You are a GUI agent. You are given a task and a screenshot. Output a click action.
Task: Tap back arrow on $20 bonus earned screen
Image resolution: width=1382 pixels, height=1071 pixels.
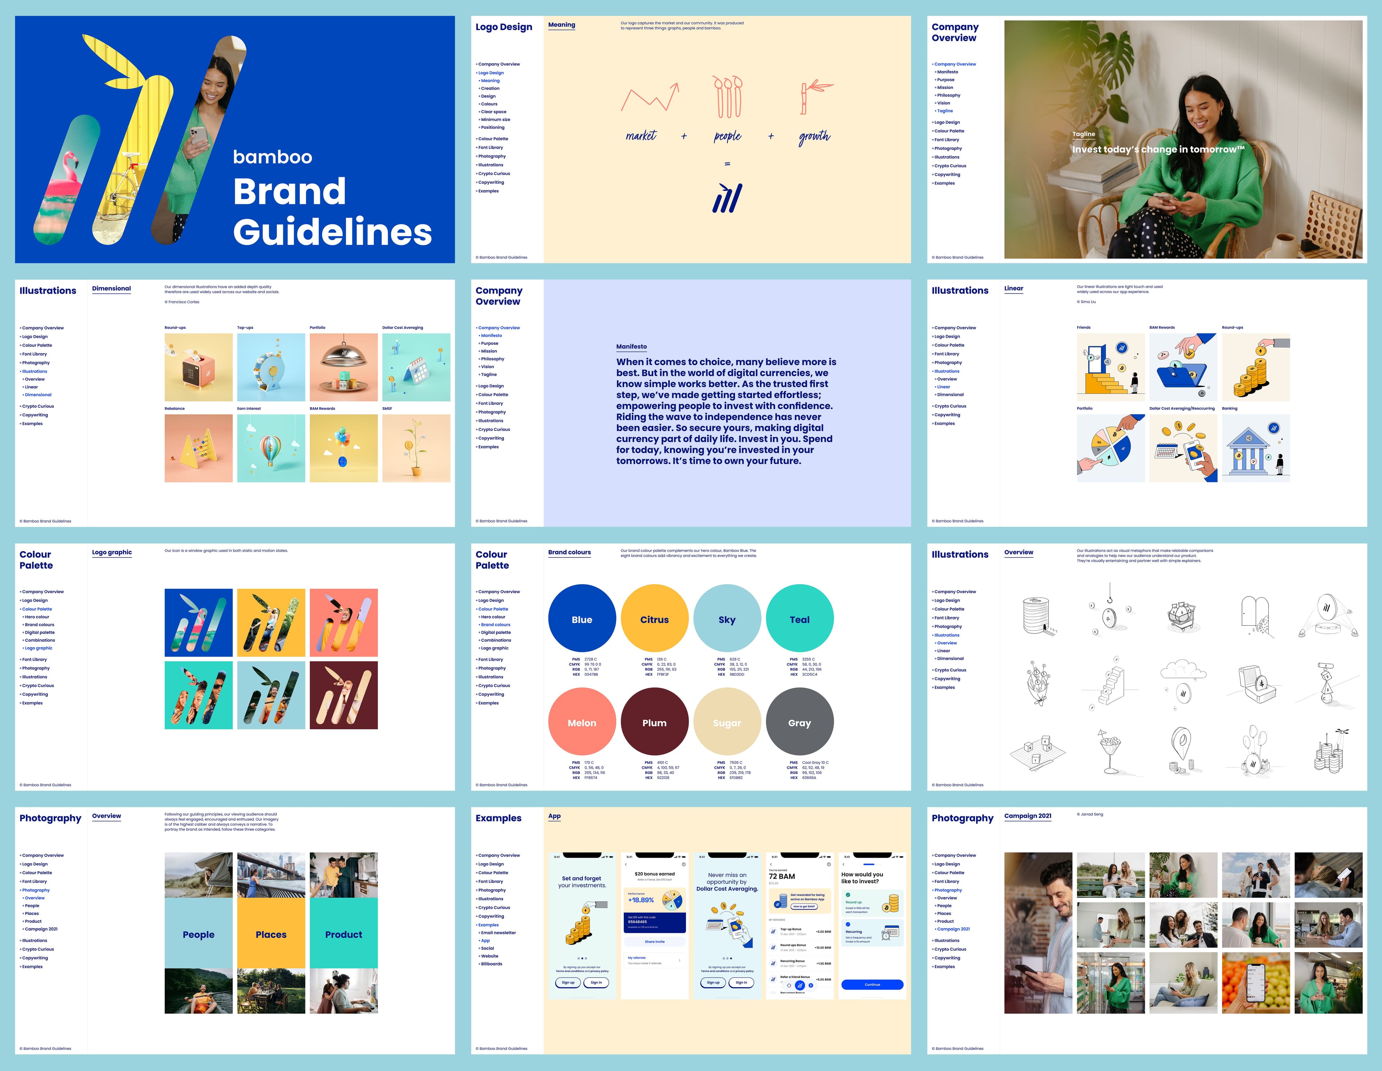coord(626,864)
